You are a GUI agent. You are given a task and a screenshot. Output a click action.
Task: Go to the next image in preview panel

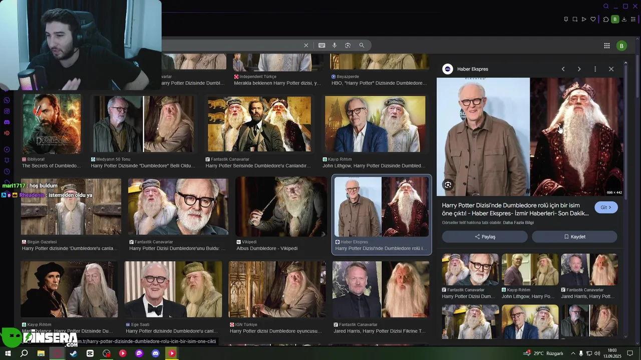(x=579, y=69)
